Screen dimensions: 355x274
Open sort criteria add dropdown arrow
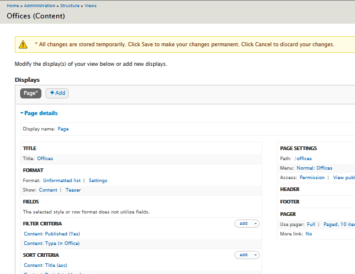click(256, 255)
